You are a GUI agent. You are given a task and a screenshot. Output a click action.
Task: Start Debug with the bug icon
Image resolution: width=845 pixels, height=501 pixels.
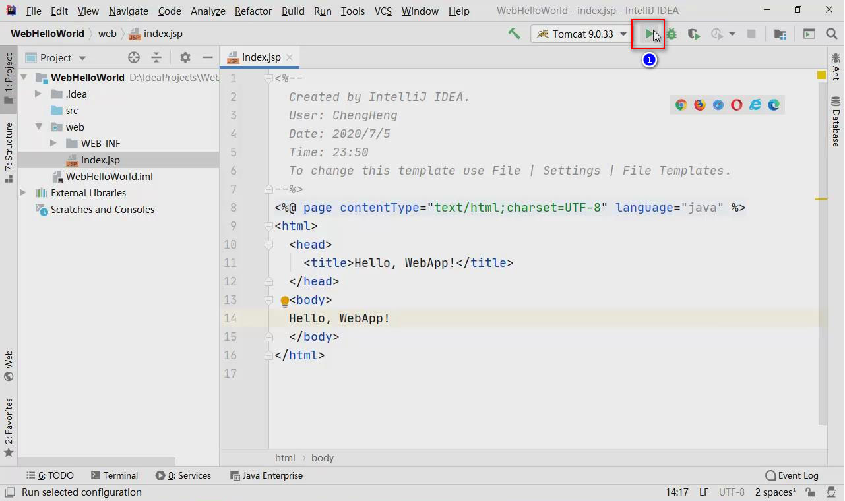672,34
